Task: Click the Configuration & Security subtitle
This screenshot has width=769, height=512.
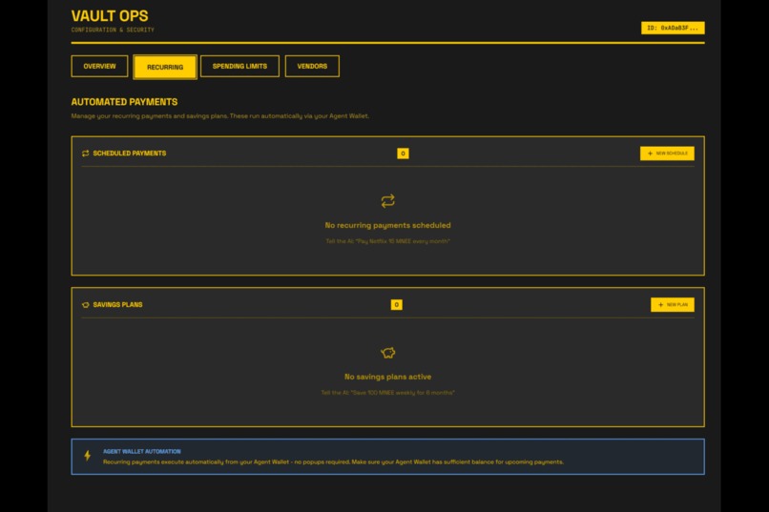Action: click(113, 30)
